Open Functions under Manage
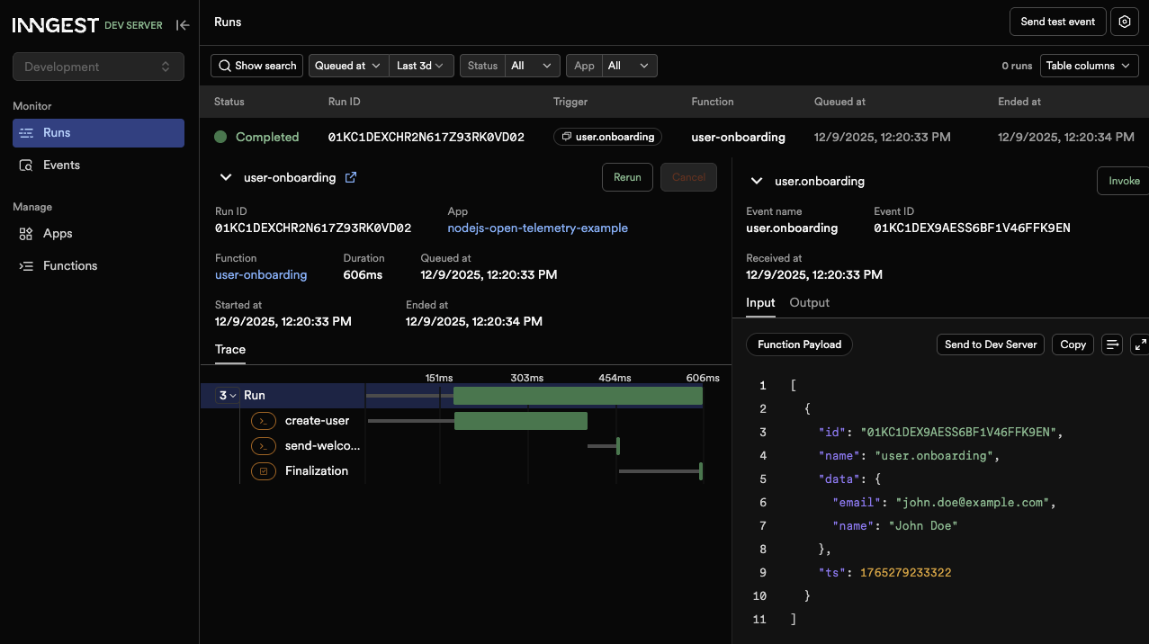Image resolution: width=1149 pixels, height=644 pixels. click(70, 265)
